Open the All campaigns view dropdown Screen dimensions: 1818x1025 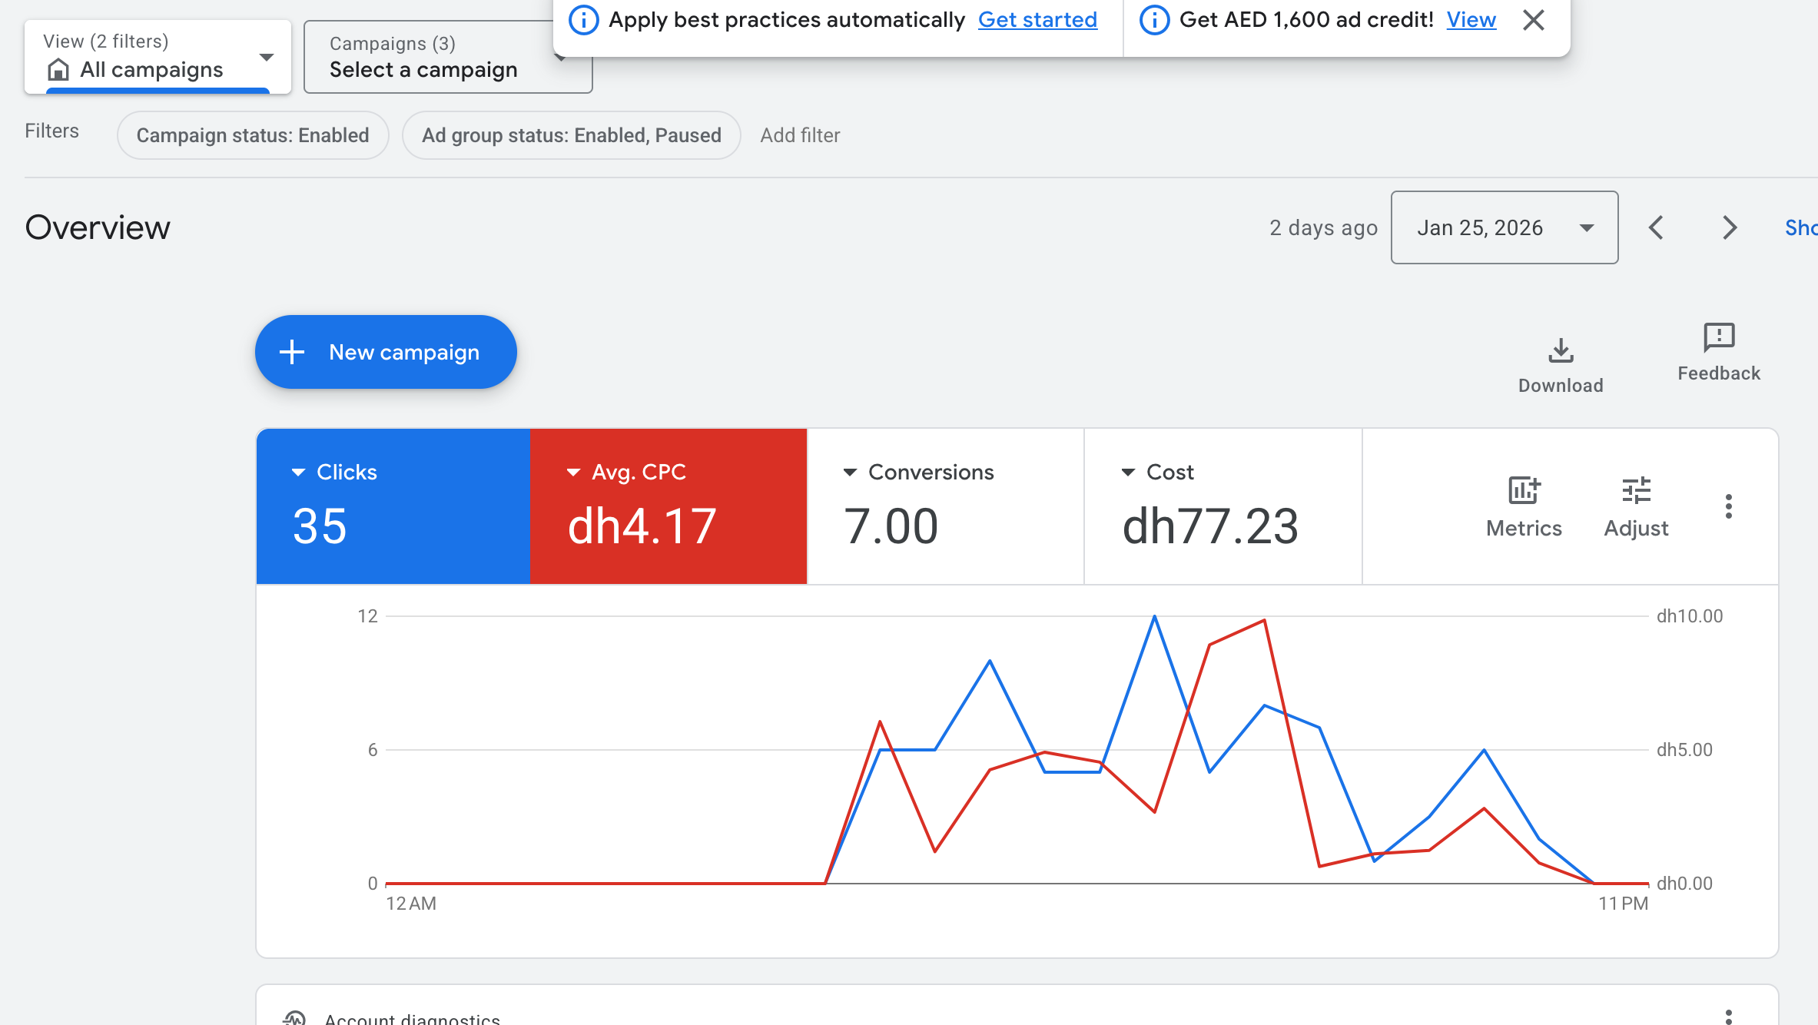[158, 57]
